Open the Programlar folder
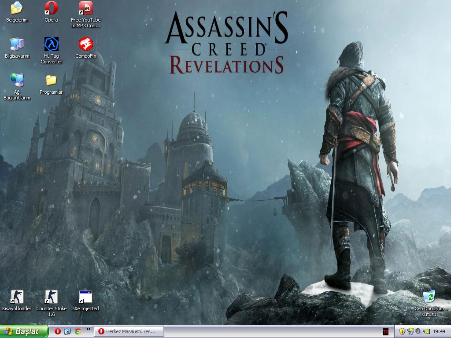Viewport: 451px width, 338px height. tap(51, 80)
